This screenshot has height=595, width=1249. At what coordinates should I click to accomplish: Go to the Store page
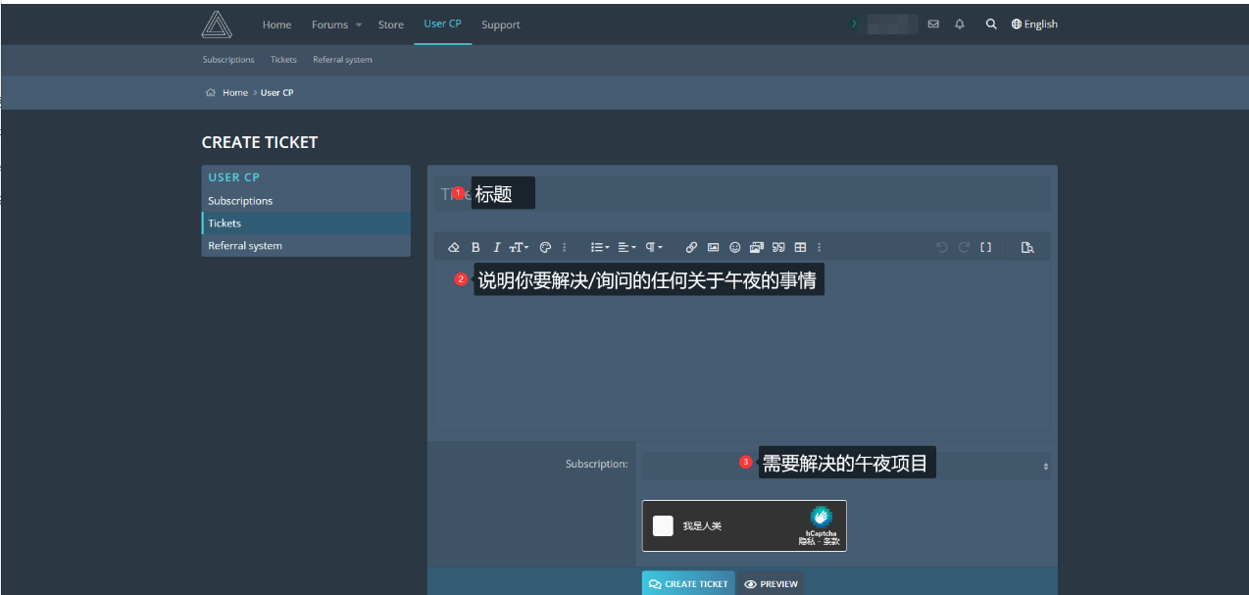click(390, 25)
